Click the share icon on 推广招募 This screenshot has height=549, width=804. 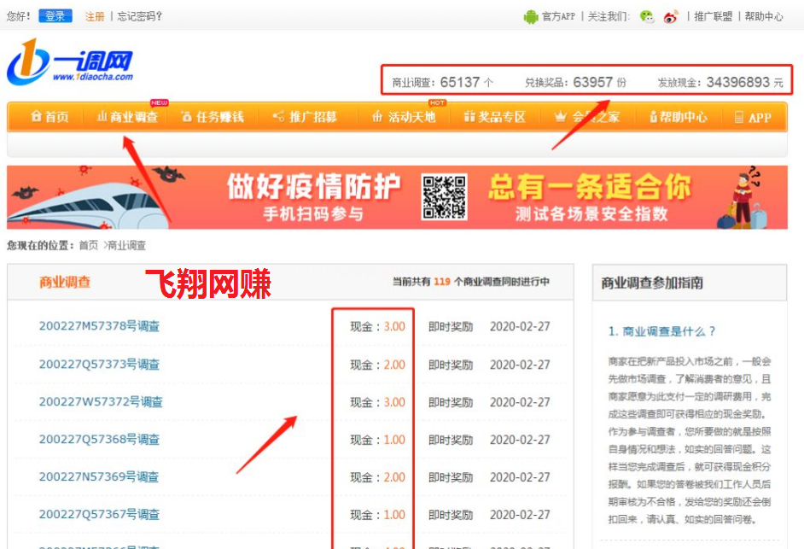point(277,119)
